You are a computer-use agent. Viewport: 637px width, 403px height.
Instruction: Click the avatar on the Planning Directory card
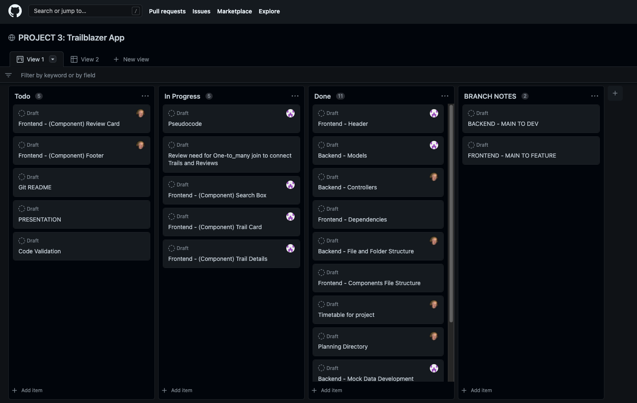click(434, 336)
